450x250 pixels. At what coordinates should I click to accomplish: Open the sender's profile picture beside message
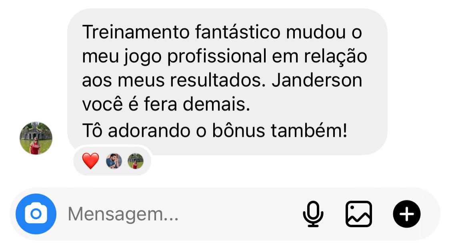[x=36, y=138]
